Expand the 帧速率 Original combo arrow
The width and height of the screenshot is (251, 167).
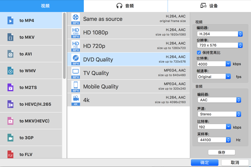click(228, 76)
